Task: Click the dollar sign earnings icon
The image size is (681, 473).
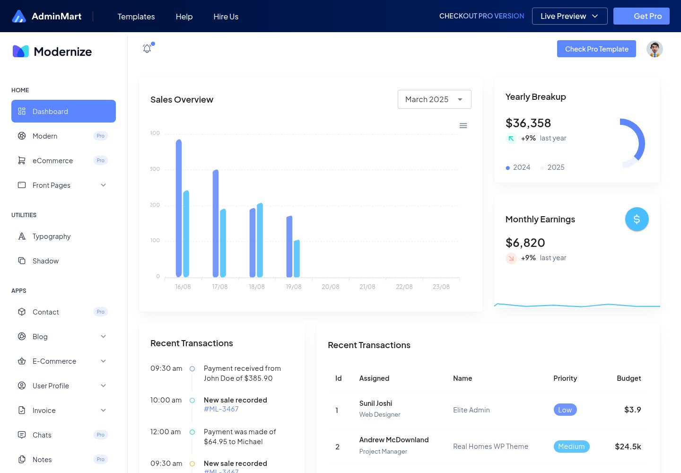Action: (x=637, y=219)
